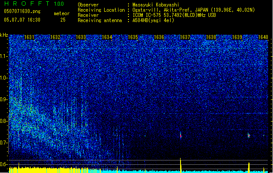Screen dimensions: 273x173
Task: Click the antenna value A504HB(yagi 4el)
Action: tap(153, 20)
